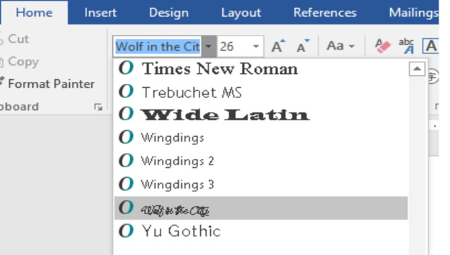Switch to the Design tab
The height and width of the screenshot is (255, 450).
[169, 13]
